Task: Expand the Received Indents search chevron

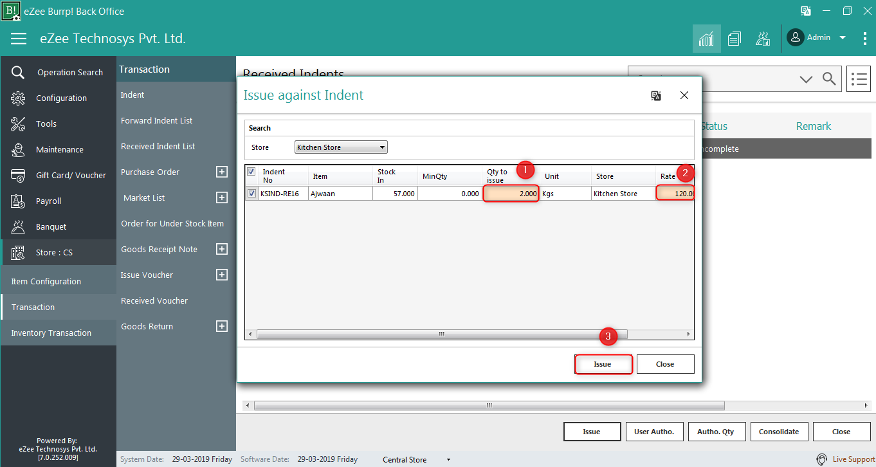Action: (806, 79)
